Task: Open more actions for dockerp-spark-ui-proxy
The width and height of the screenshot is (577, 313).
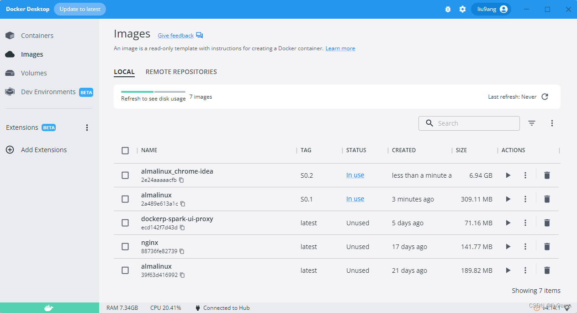Action: [x=525, y=223]
